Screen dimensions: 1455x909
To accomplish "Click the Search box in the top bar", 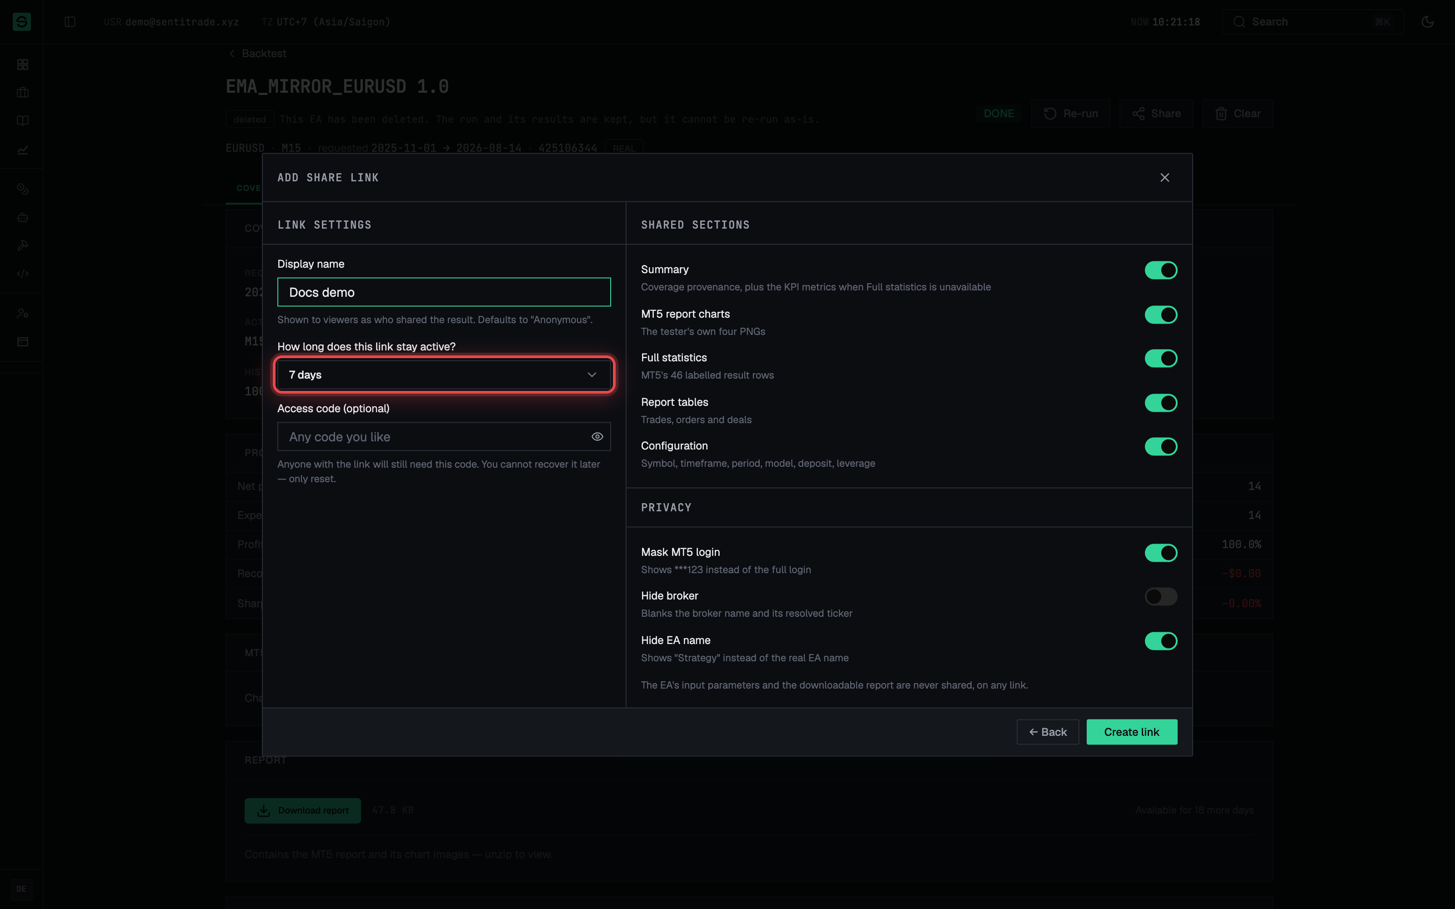I will (x=1313, y=22).
